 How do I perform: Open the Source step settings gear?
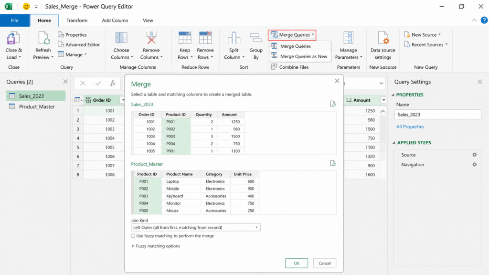pyautogui.click(x=474, y=155)
